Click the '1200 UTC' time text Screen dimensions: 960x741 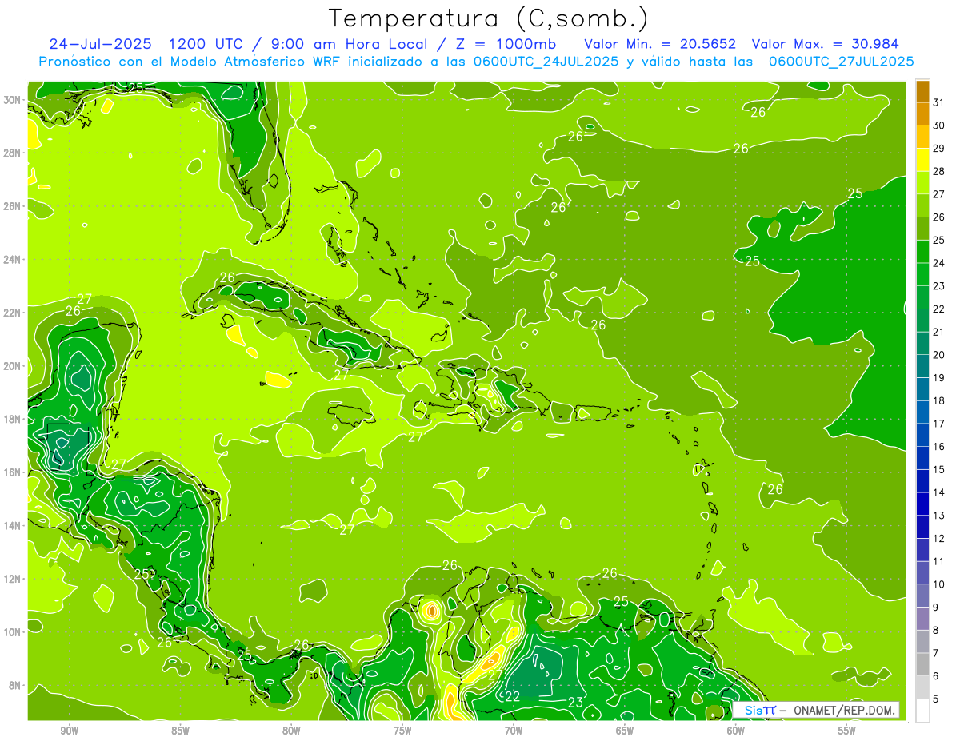(x=206, y=44)
